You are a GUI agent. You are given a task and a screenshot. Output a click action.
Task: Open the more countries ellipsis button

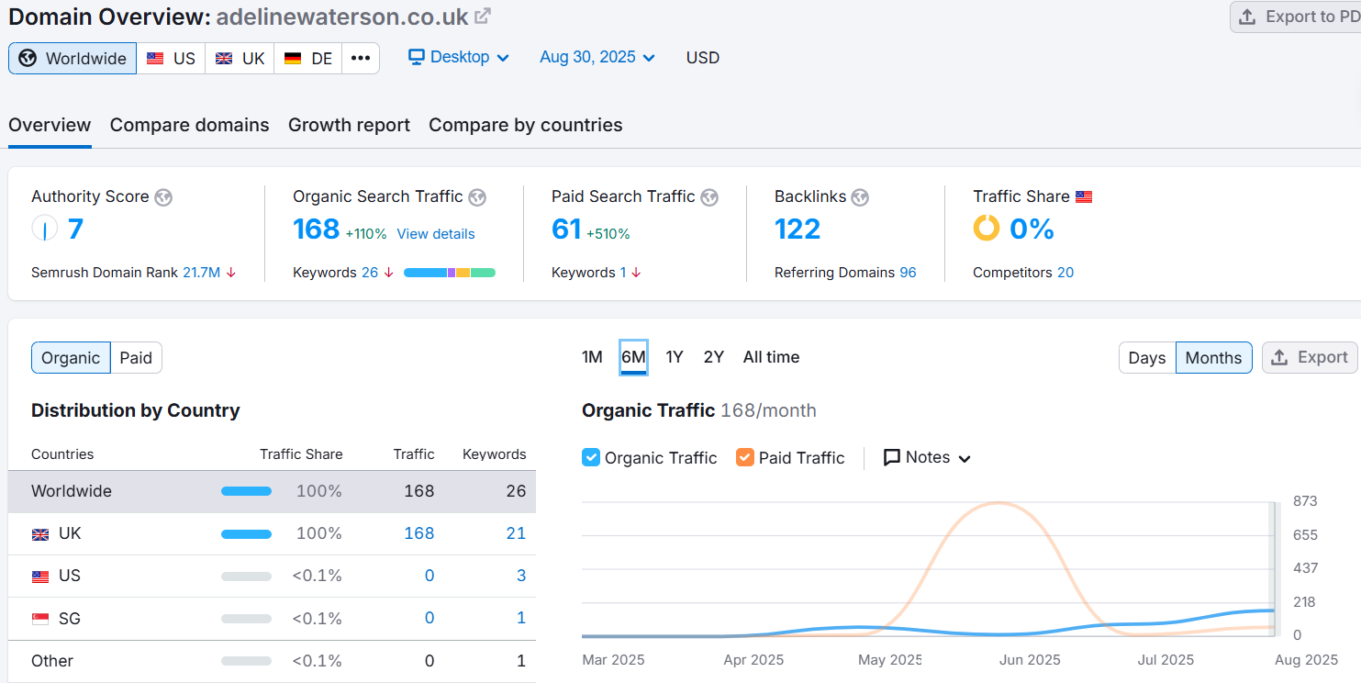point(361,59)
